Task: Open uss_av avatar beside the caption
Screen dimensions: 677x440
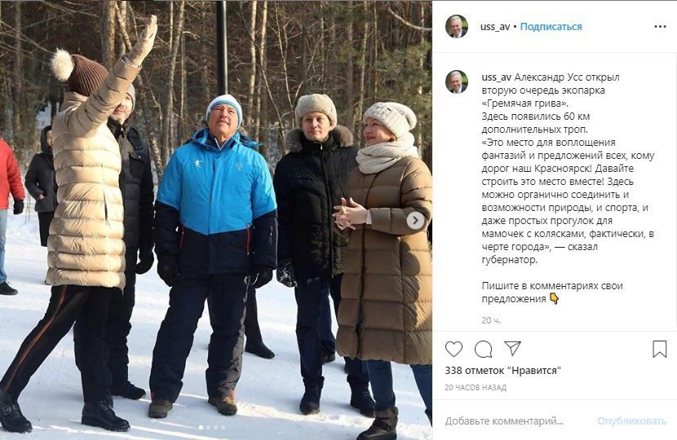Action: click(x=457, y=81)
